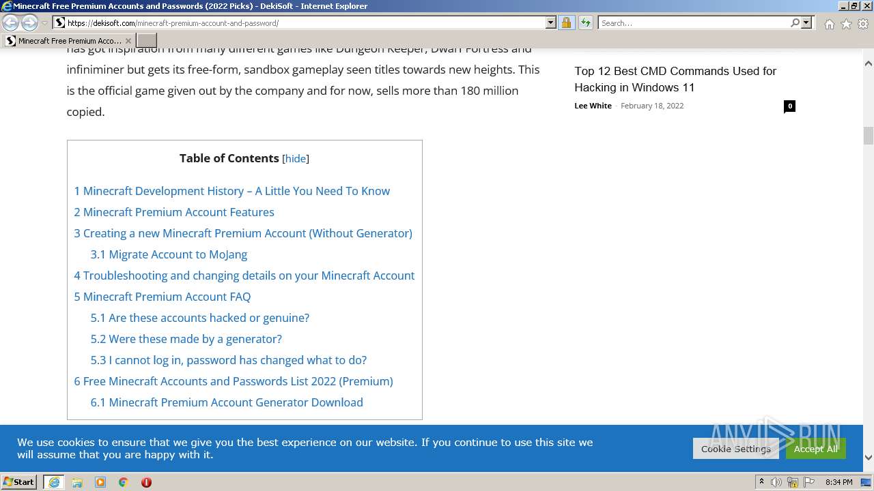Close the Minecraft Free Premium tab
The width and height of the screenshot is (874, 491).
[x=128, y=41]
